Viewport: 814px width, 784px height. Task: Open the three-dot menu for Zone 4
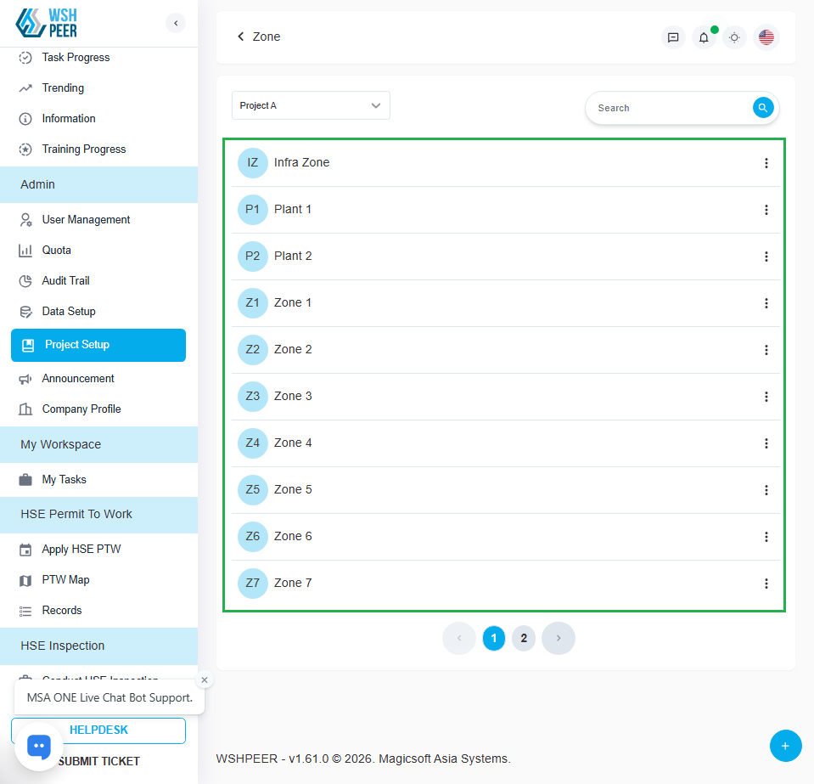point(766,443)
